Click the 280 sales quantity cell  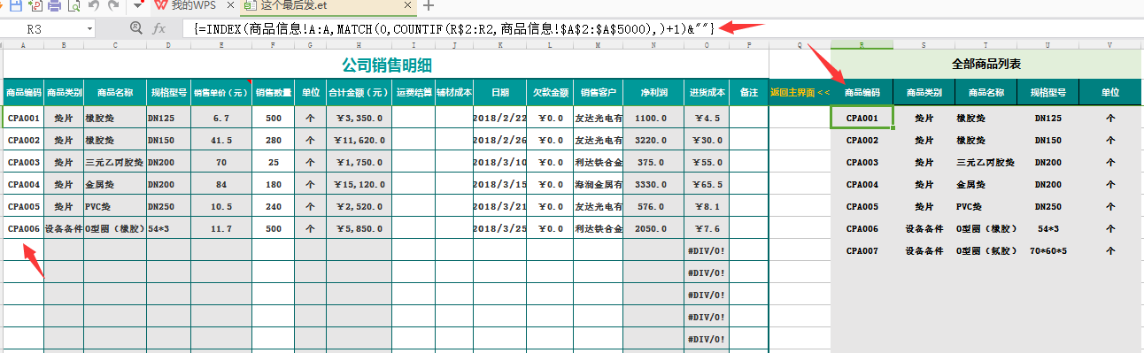pos(274,140)
